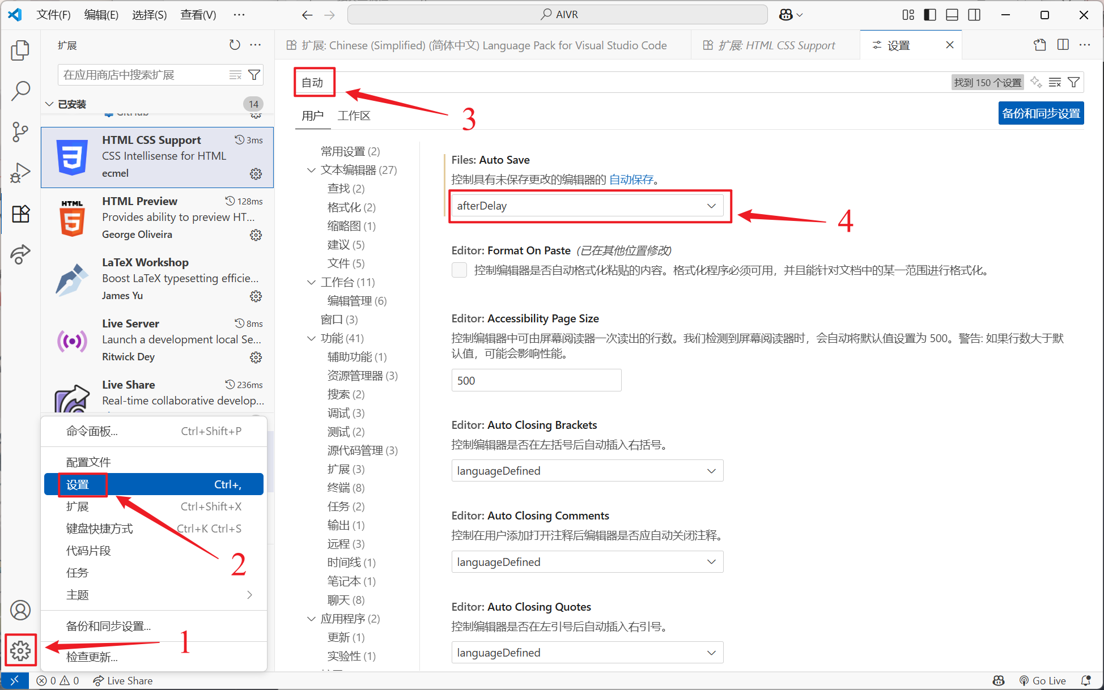Toggle the bottom panel layout icon

pos(952,15)
